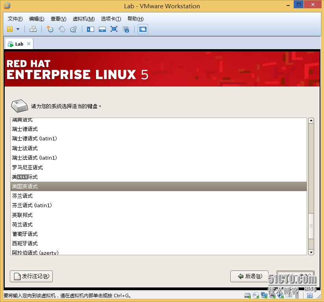This screenshot has height=302, width=324.
Task: Select 瑞士德语式 in keyboard list
Action: tap(159, 129)
